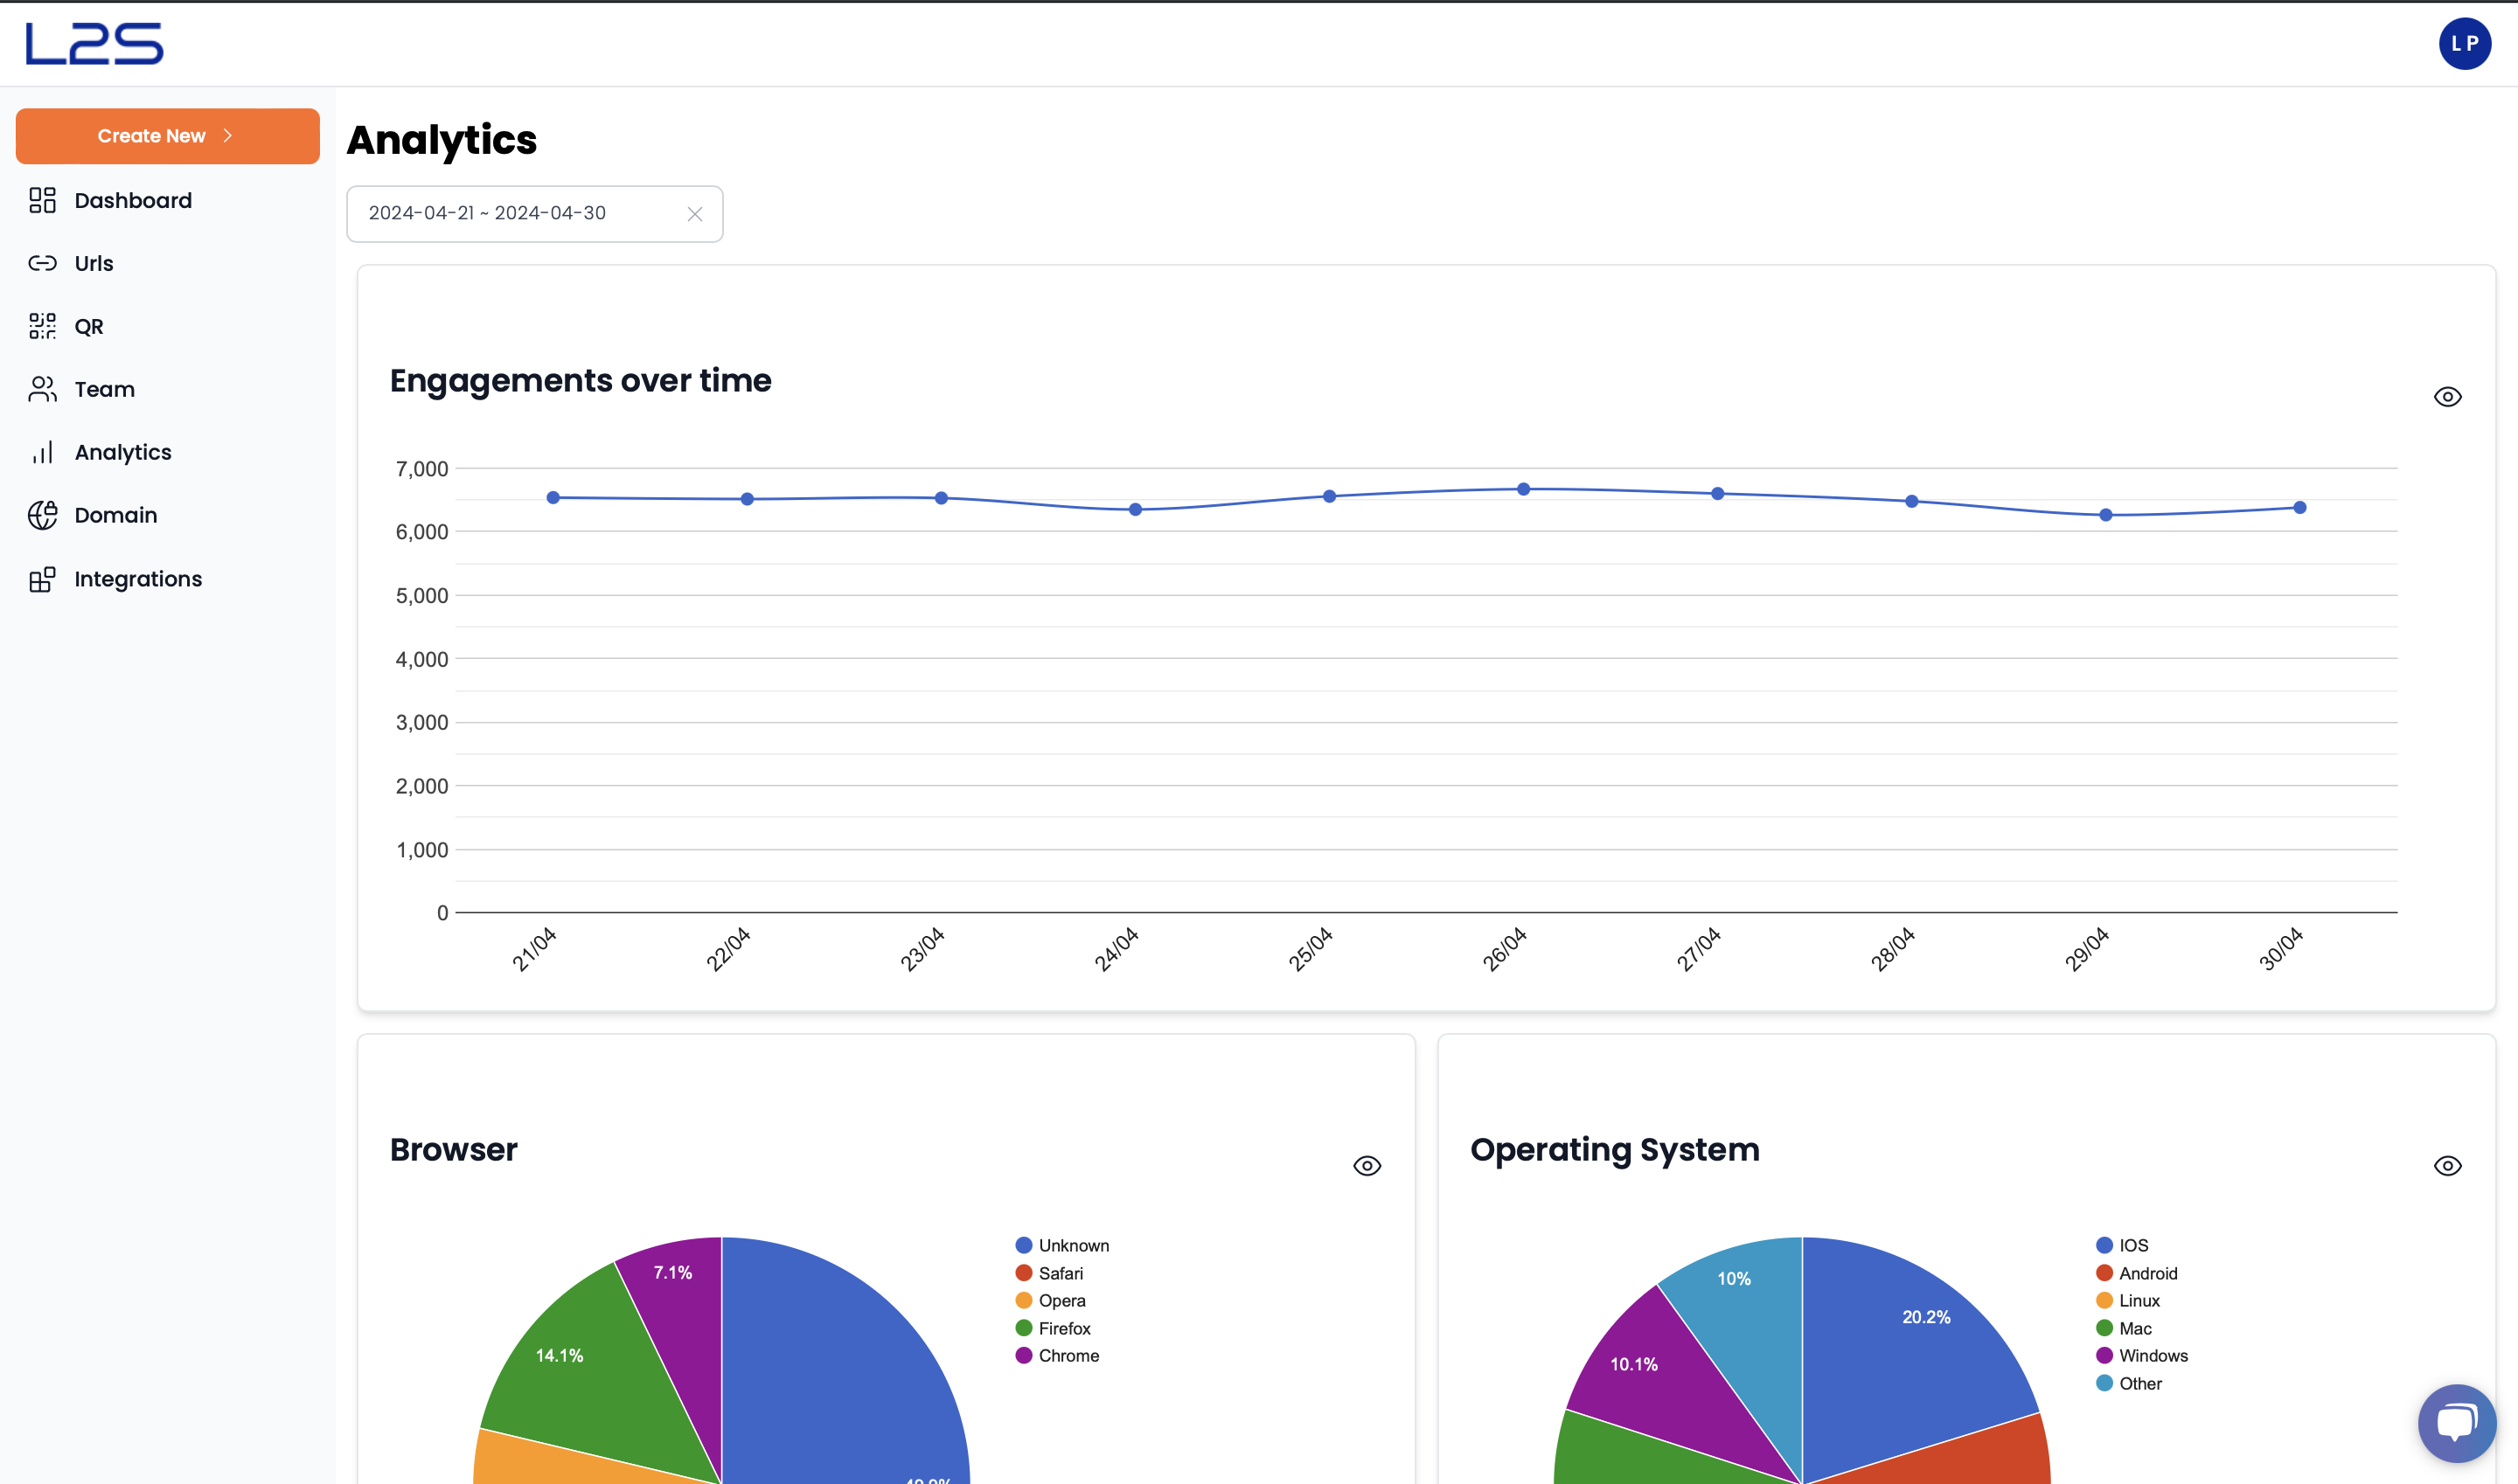Viewport: 2518px width, 1484px height.
Task: Click the Analytics page title
Action: click(x=442, y=140)
